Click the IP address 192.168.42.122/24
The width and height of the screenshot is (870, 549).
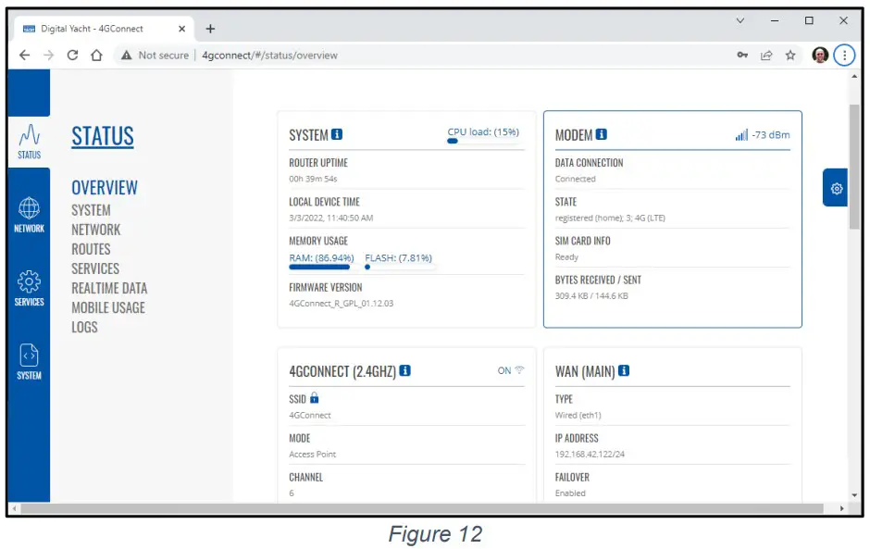coord(590,454)
